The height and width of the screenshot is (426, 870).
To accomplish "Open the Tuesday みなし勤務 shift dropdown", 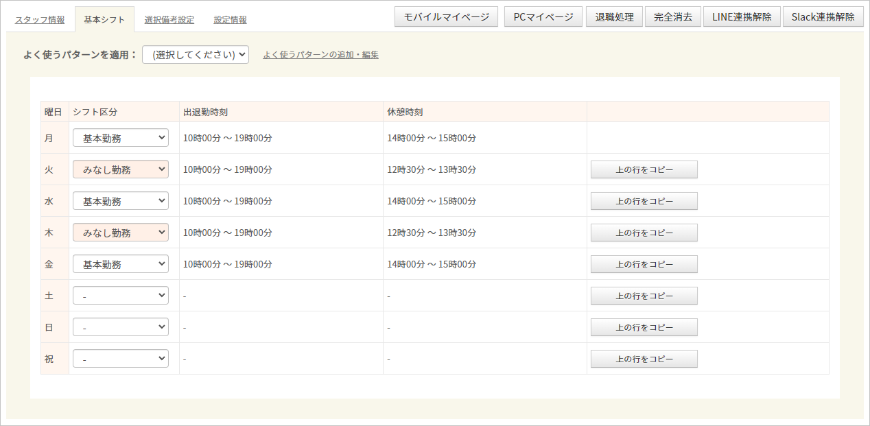I will (121, 169).
